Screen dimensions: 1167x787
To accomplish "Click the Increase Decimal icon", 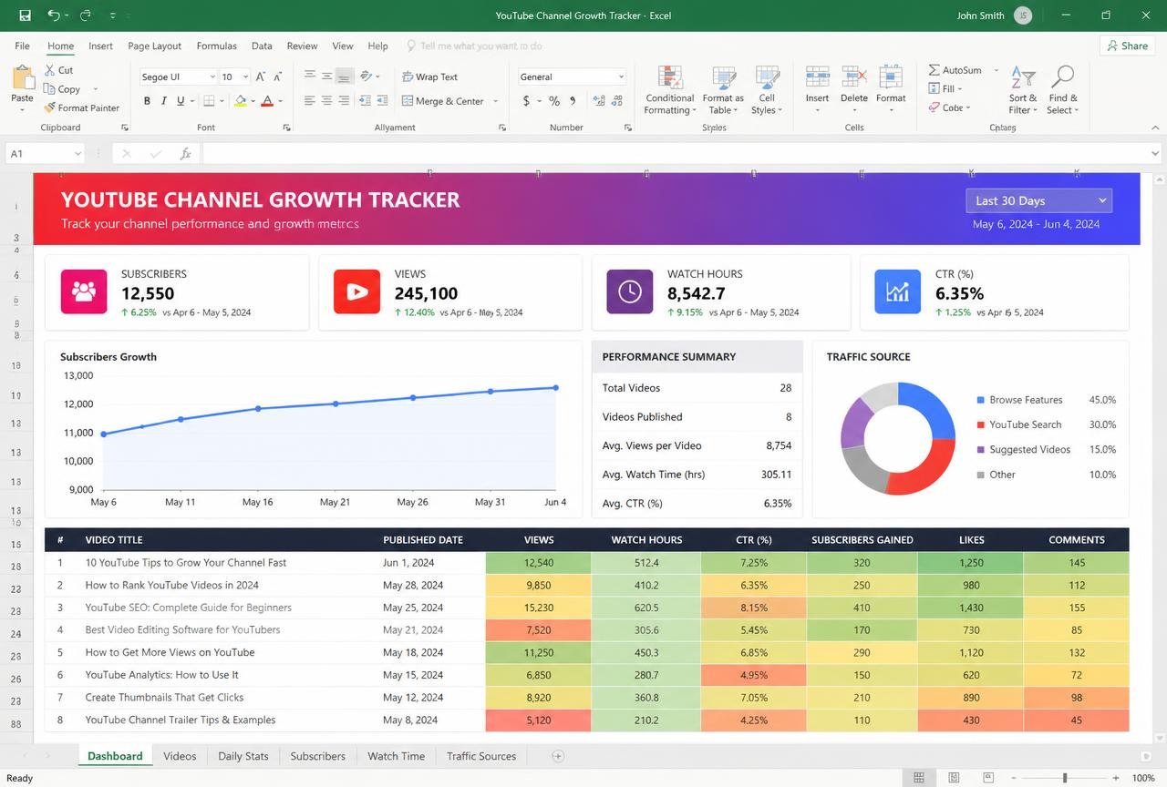I will tap(599, 101).
